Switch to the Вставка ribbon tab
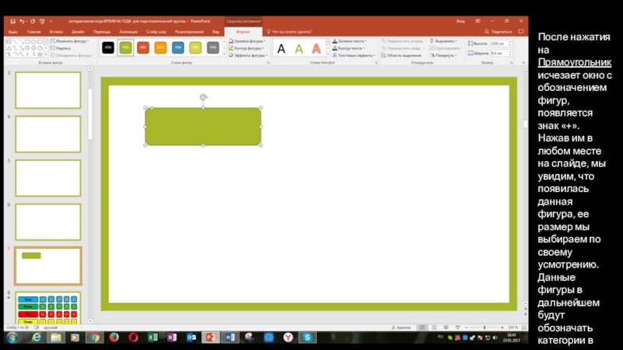 (56, 32)
